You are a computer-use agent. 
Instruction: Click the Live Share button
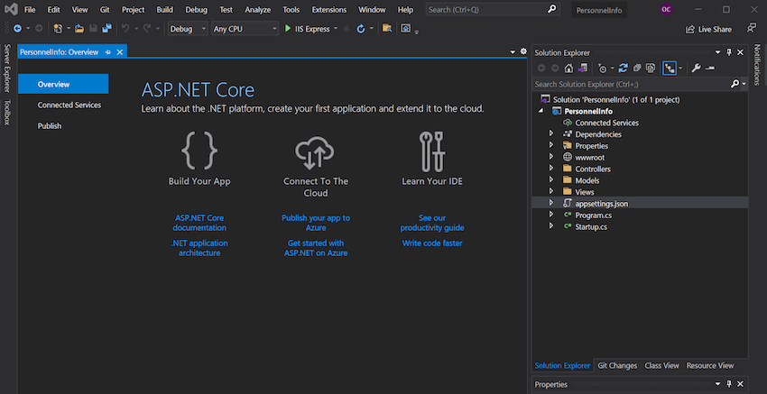pyautogui.click(x=708, y=30)
